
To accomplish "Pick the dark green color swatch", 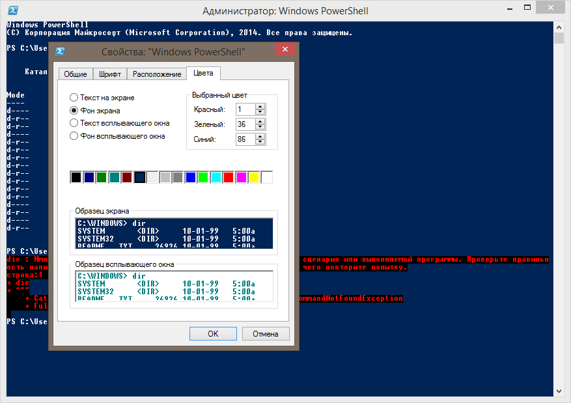I will [102, 177].
